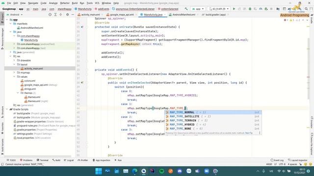314x176 pixels.
Task: Expand the mipmap folder
Action: point(14,73)
